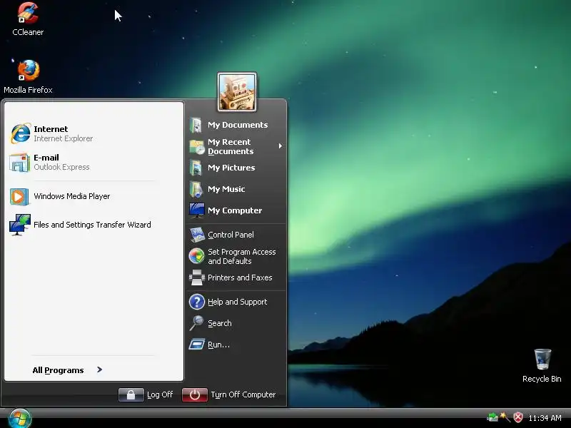Expand All Programs chevron arrow
Screen dimensions: 571x428
tap(99, 370)
